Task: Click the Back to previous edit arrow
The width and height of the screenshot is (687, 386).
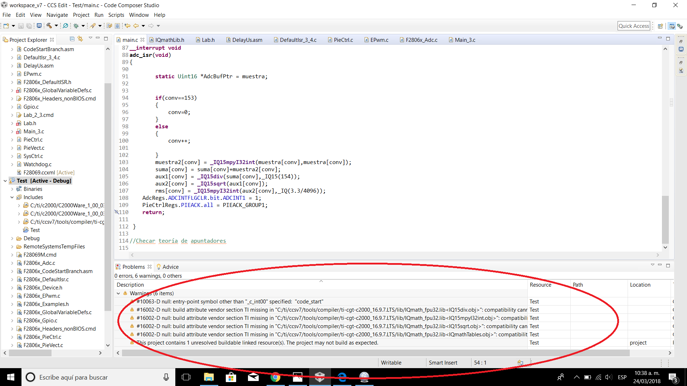Action: (136, 26)
